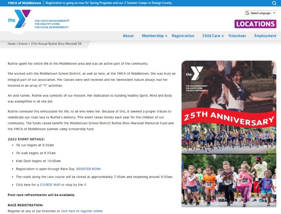Open the Volunteer page
Image resolution: width=281 pixels, height=214 pixels.
237,36
